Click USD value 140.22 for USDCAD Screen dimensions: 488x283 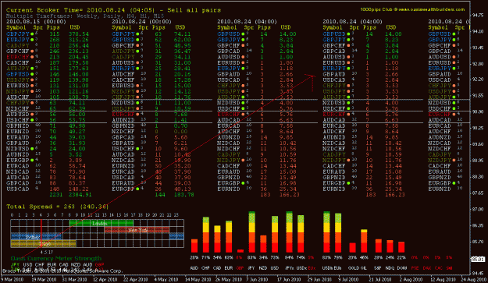[x=79, y=189]
